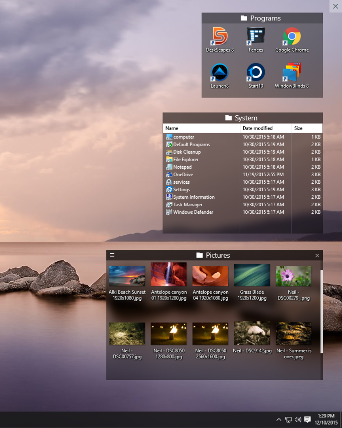Click the 3 KB size for Settings
Image resolution: width=342 pixels, height=428 pixels.
316,189
